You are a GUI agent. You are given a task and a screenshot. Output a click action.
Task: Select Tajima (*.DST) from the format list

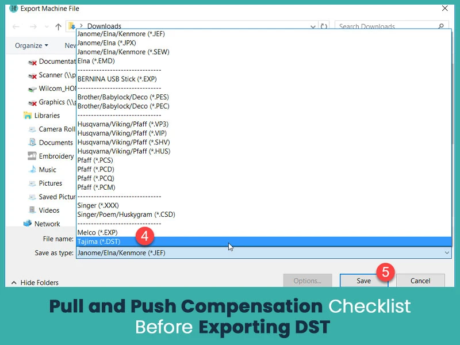point(115,241)
